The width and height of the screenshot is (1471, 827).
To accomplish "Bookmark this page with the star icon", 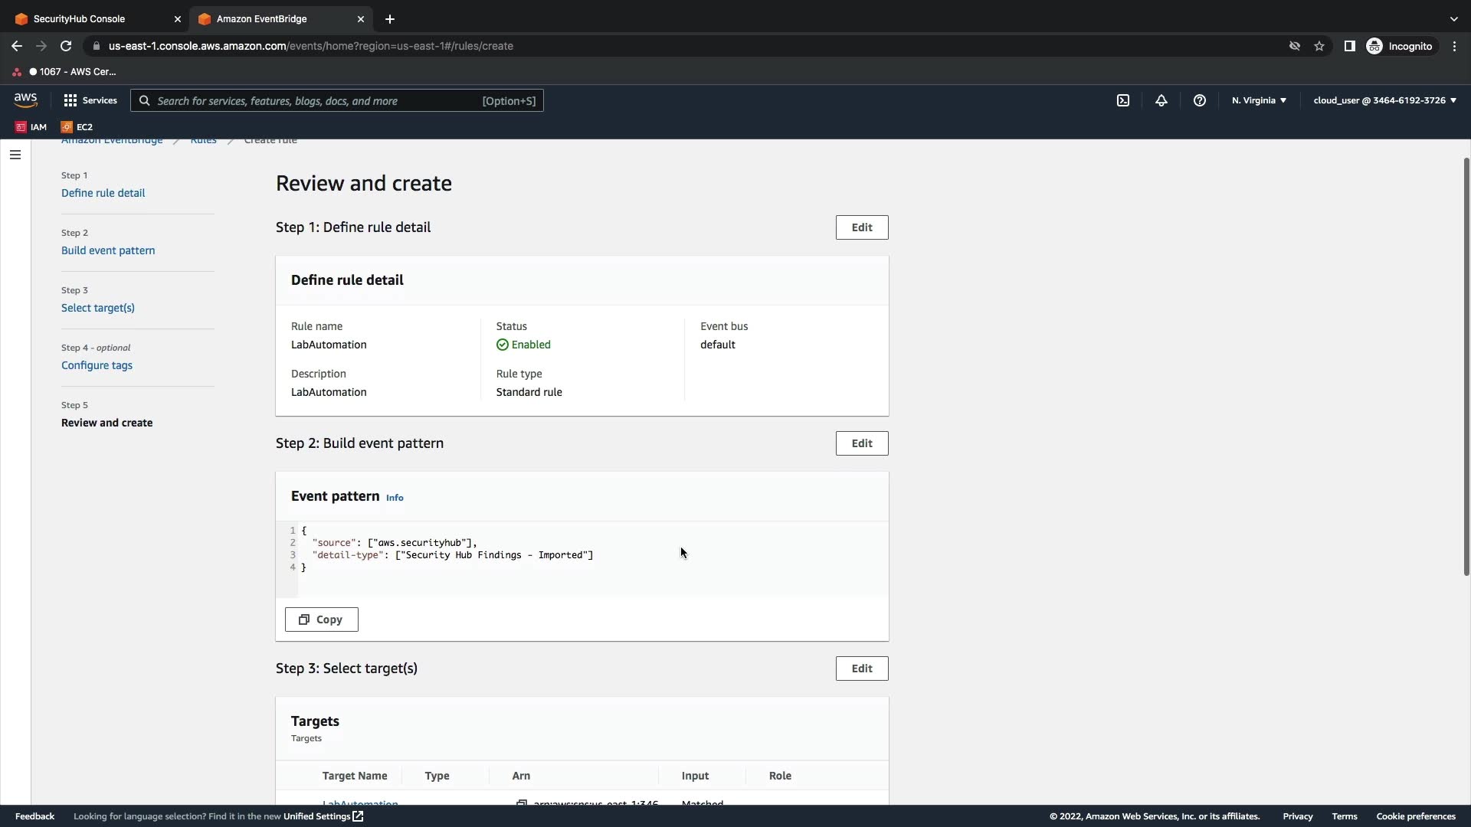I will (x=1319, y=46).
